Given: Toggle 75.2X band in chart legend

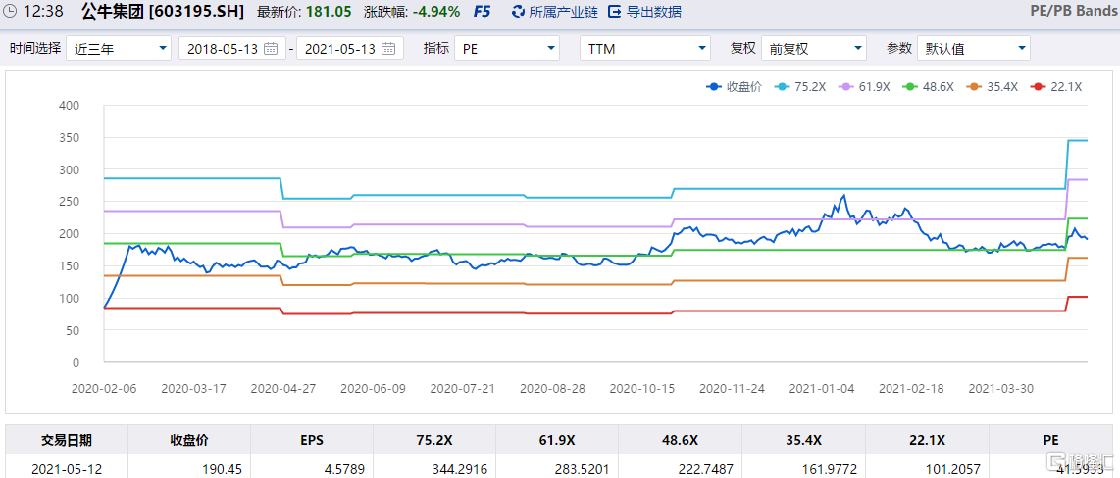Looking at the screenshot, I should 798,87.
